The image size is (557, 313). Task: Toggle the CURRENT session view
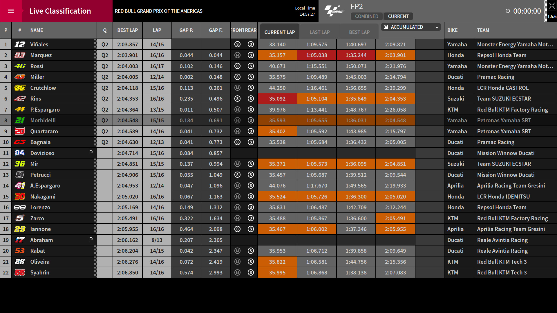tap(398, 16)
